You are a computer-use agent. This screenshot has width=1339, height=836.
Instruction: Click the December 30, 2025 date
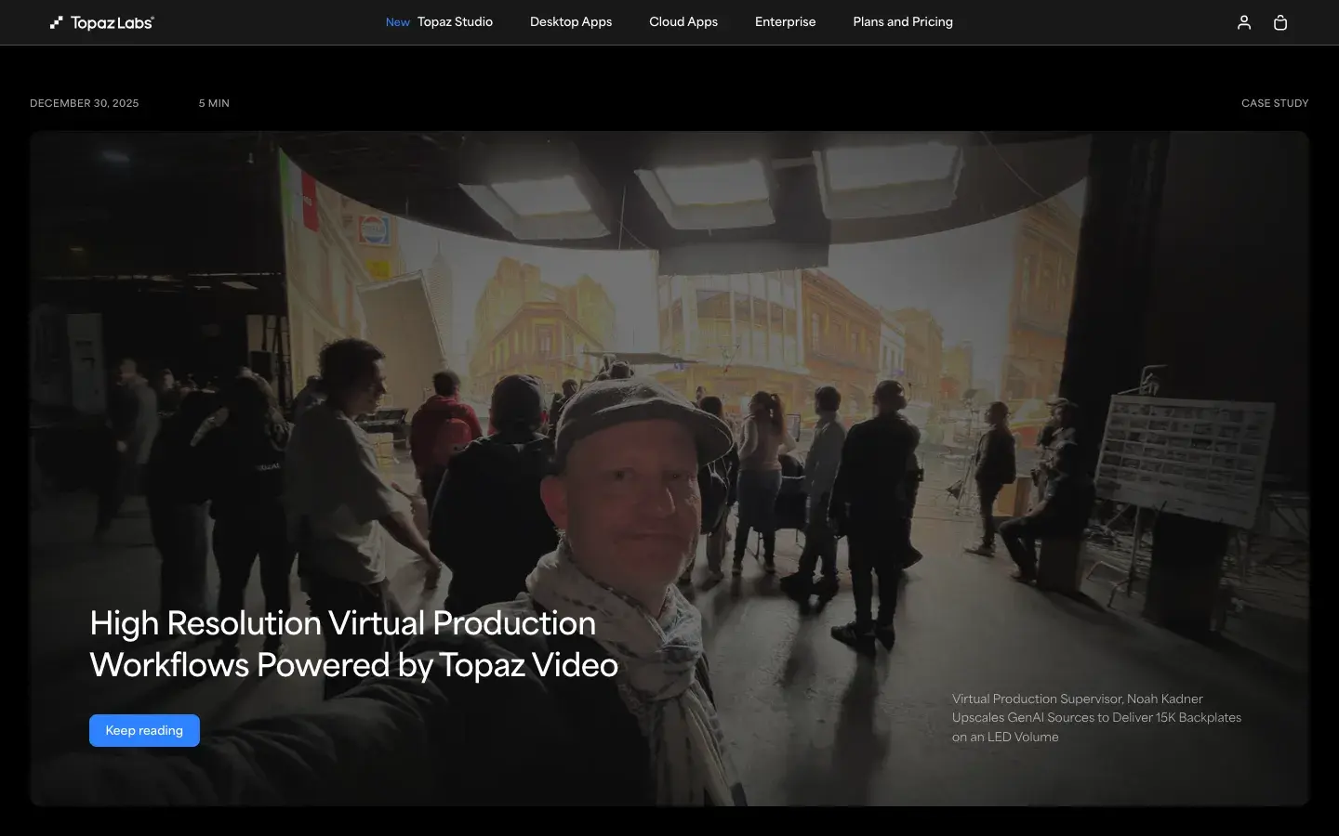pyautogui.click(x=85, y=103)
